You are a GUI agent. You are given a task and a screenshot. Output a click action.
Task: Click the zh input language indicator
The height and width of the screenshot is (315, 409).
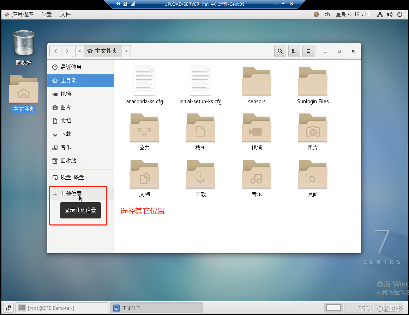[x=327, y=14]
